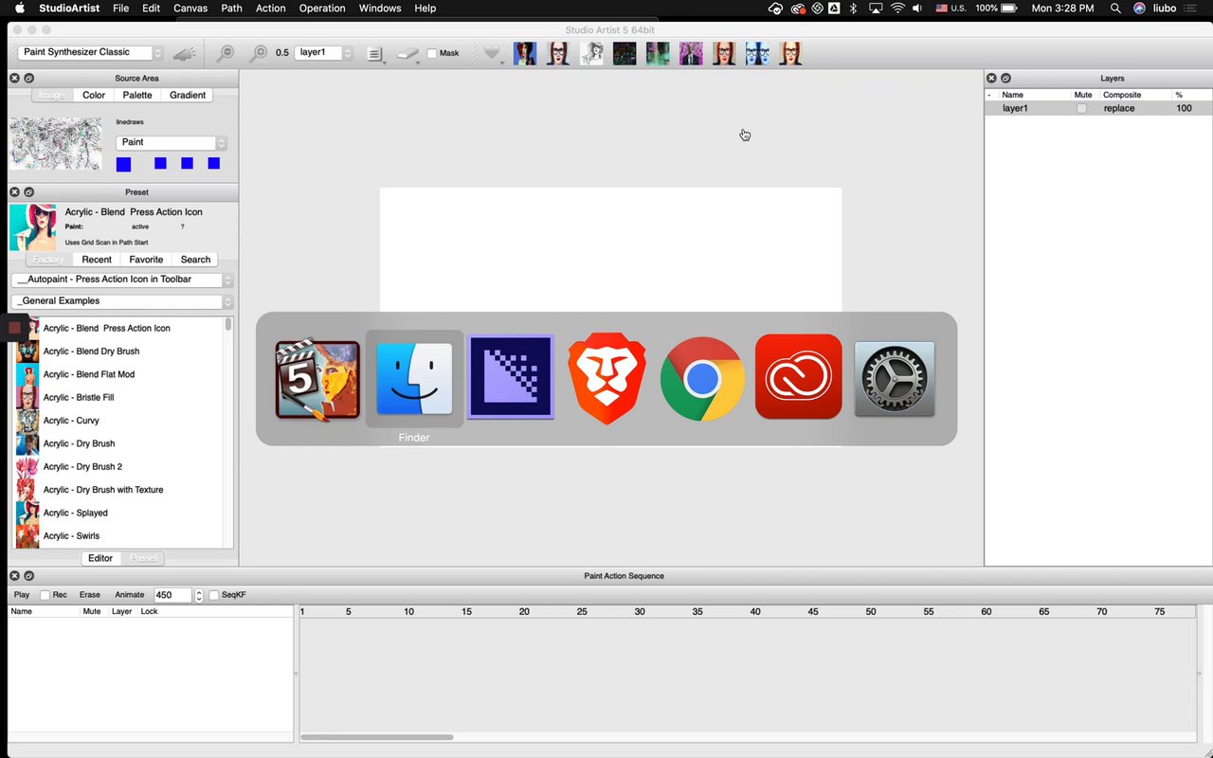Screen dimensions: 1213x758
Task: Switch to the Color tab in Source Area
Action: (x=94, y=95)
